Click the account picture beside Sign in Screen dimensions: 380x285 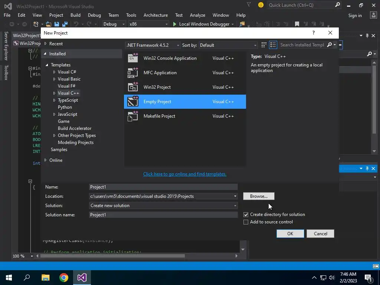(x=373, y=15)
